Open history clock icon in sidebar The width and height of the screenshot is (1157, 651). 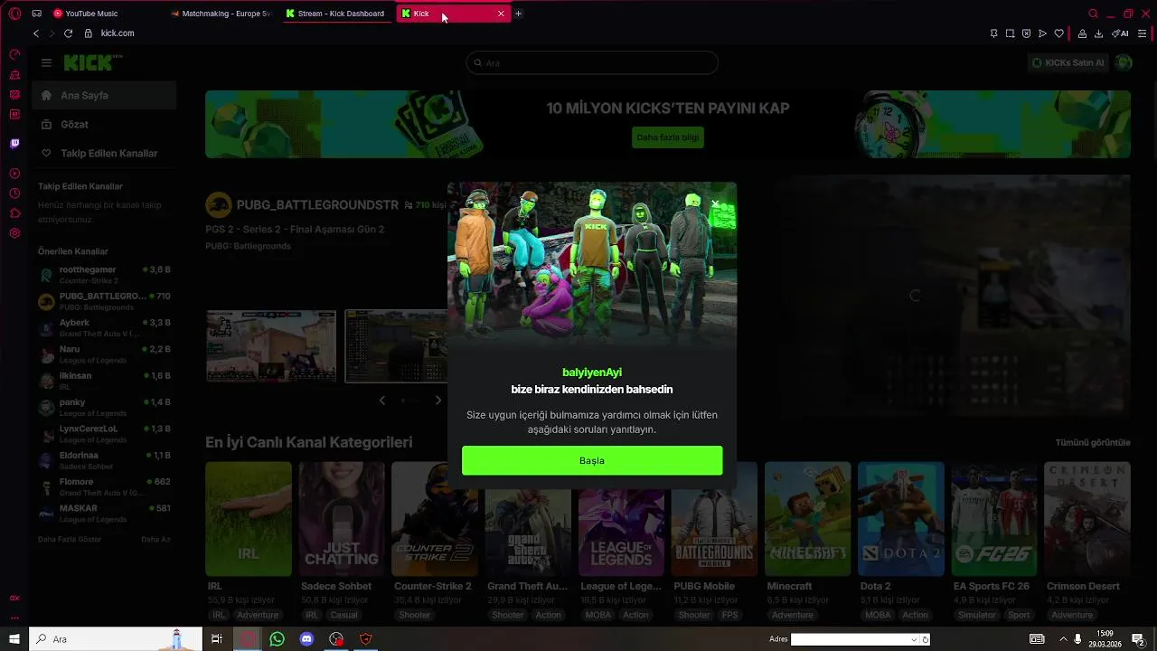coord(14,193)
